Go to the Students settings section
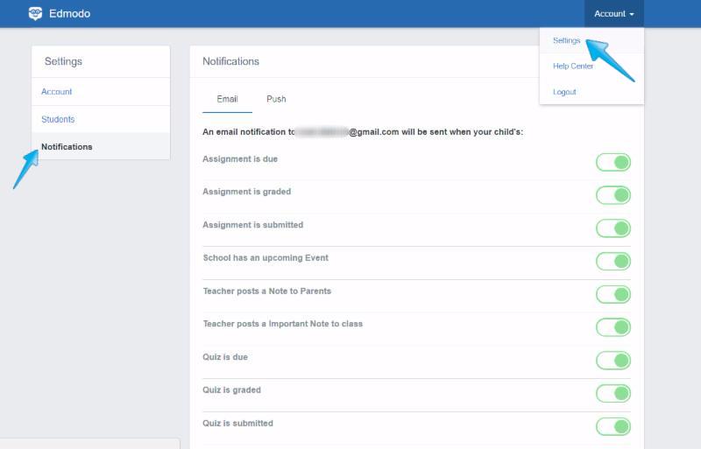The width and height of the screenshot is (701, 449). tap(58, 119)
